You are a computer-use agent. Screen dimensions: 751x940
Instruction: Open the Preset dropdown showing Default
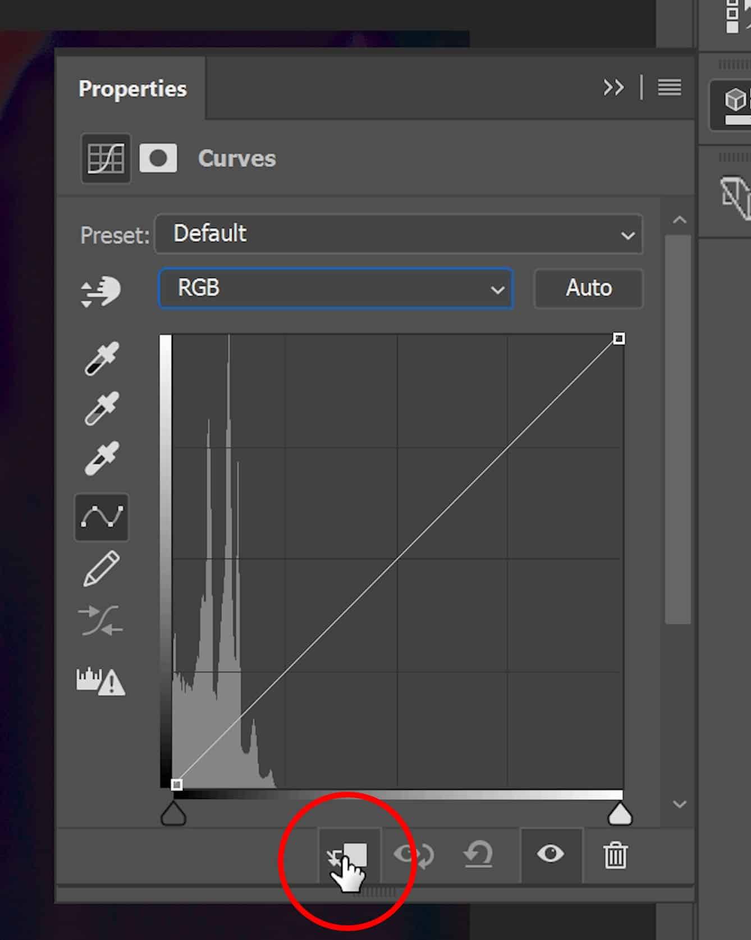coord(399,234)
